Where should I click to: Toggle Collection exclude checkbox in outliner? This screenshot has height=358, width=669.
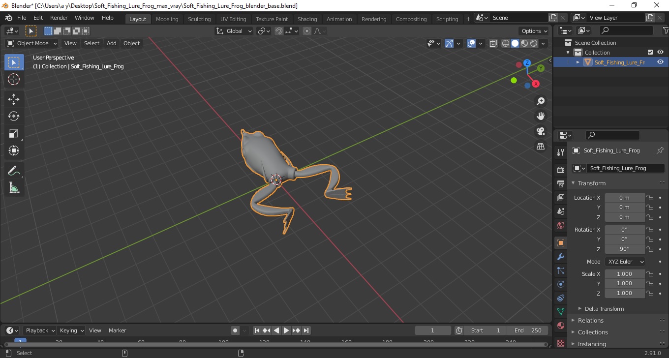(650, 52)
